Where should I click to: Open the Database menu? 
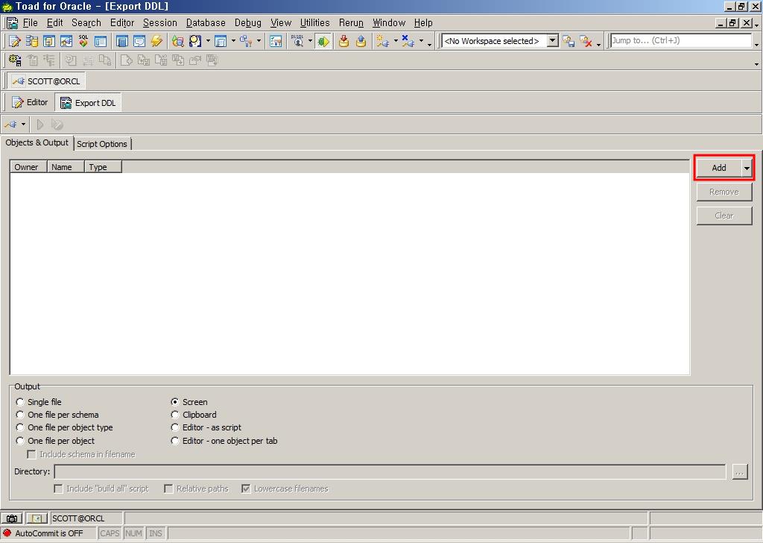[x=206, y=23]
